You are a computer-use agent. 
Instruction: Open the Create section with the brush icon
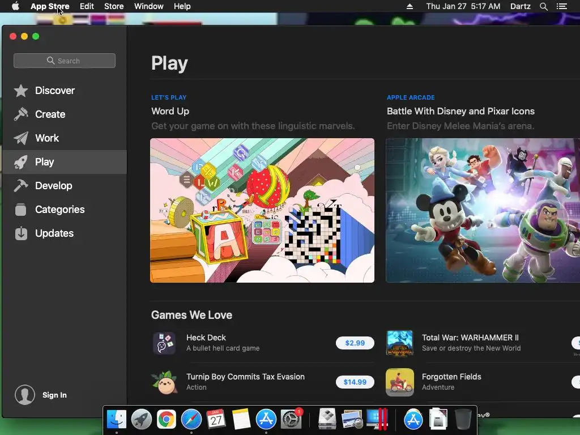[x=21, y=114]
